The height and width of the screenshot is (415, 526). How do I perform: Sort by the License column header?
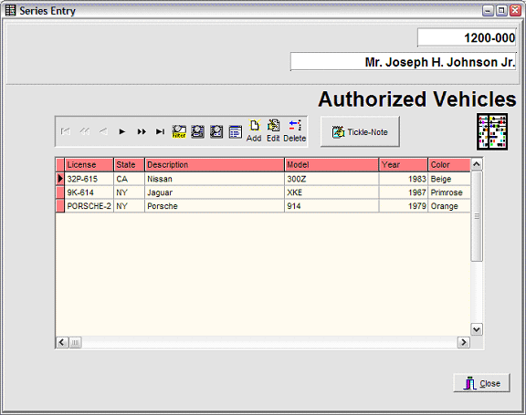click(x=89, y=165)
